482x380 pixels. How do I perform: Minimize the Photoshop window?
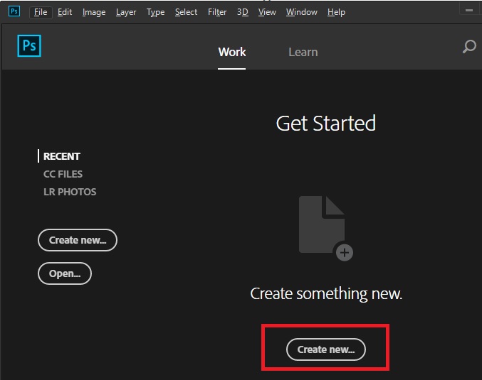pyautogui.click(x=469, y=10)
